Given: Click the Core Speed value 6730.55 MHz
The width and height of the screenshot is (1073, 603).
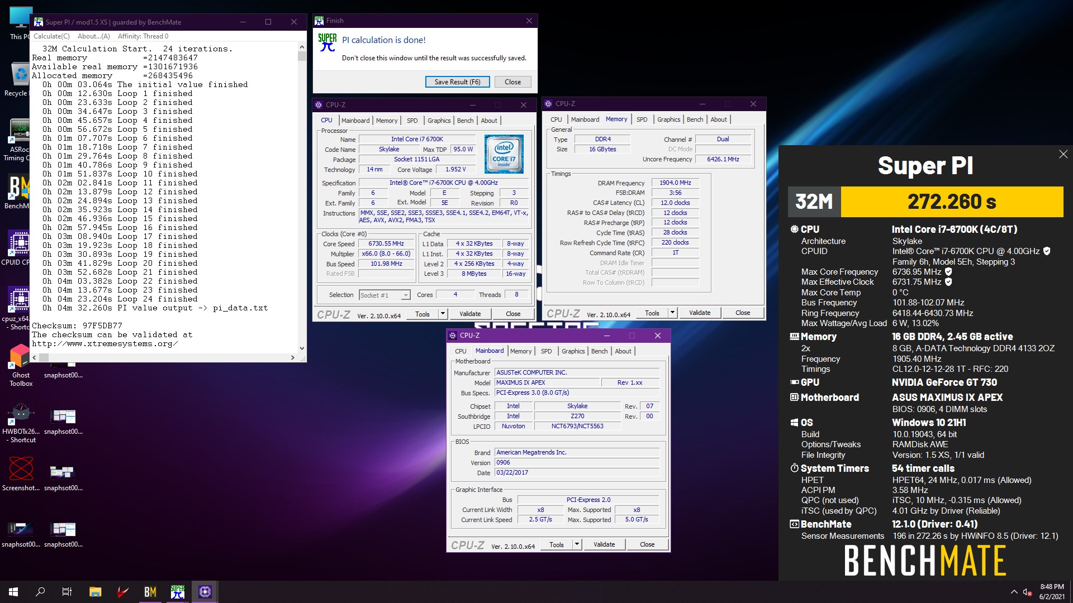Looking at the screenshot, I should pos(386,243).
